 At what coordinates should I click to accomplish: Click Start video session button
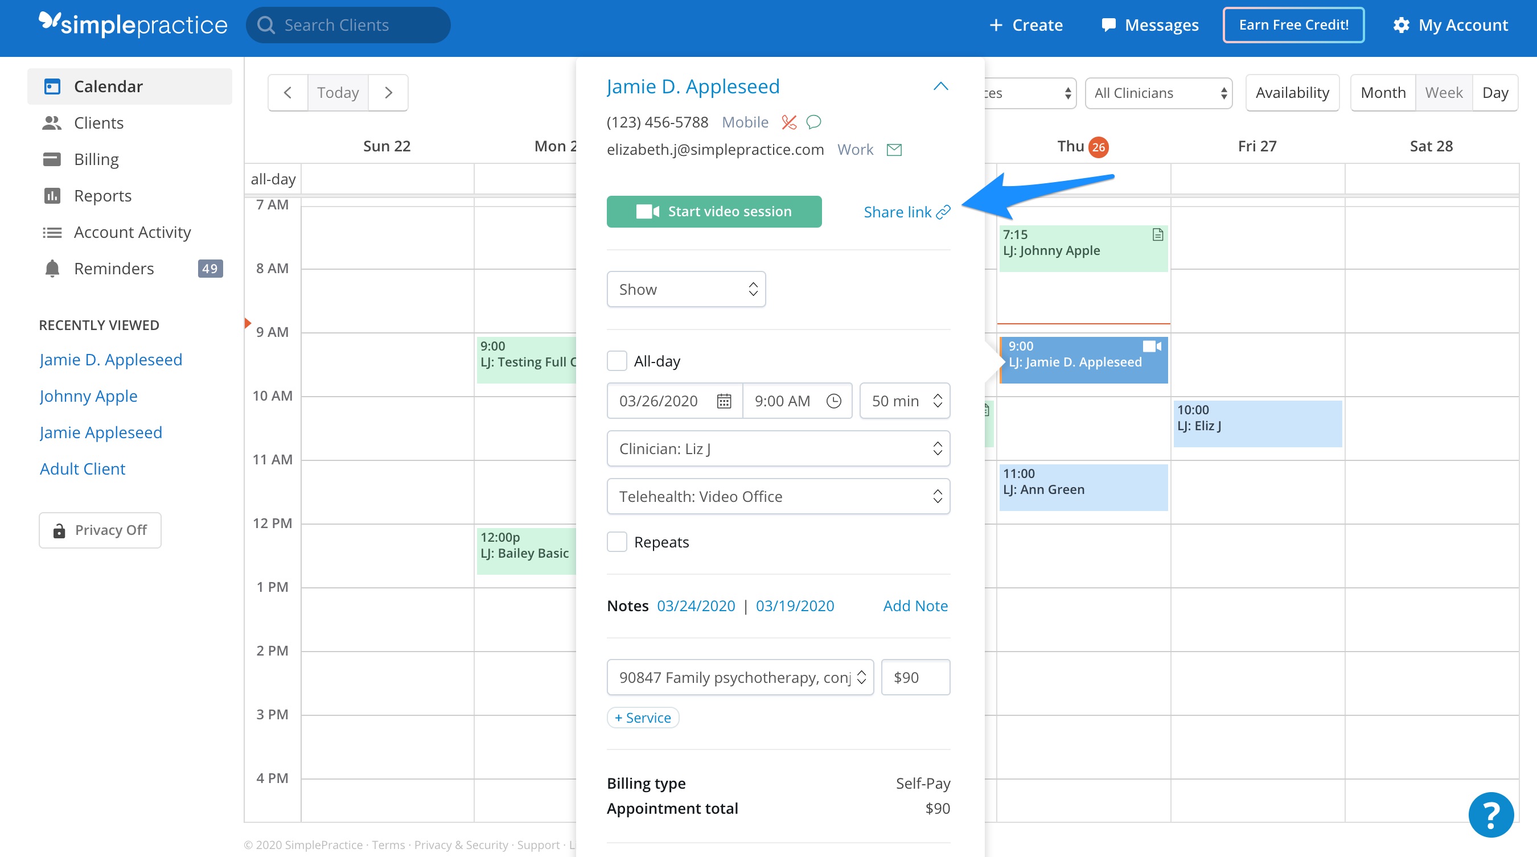click(x=714, y=212)
